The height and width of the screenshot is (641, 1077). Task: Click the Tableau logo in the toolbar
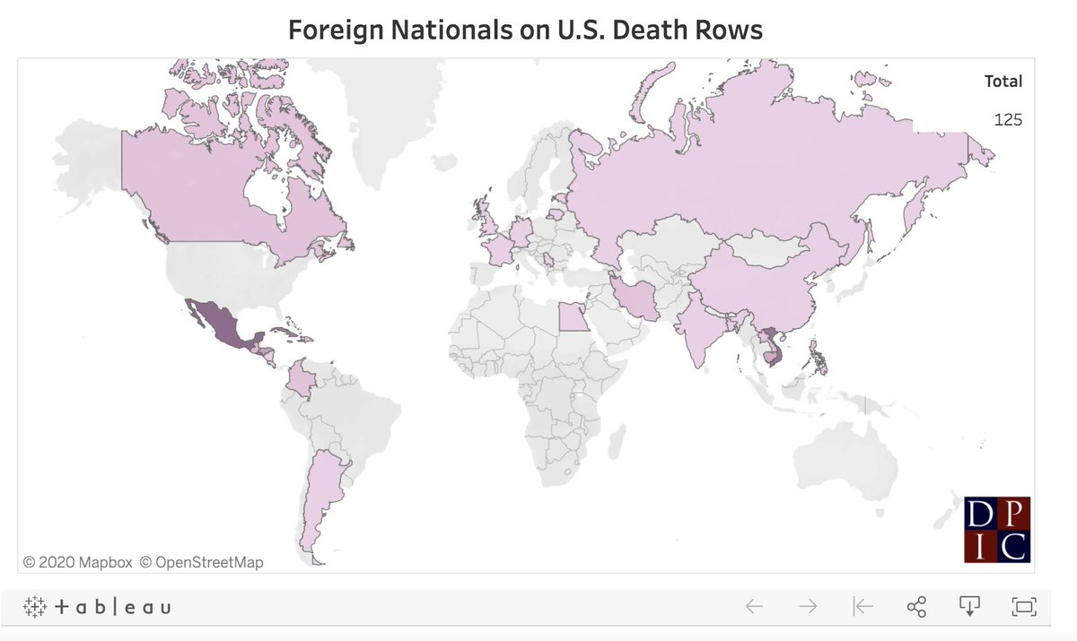coord(98,607)
